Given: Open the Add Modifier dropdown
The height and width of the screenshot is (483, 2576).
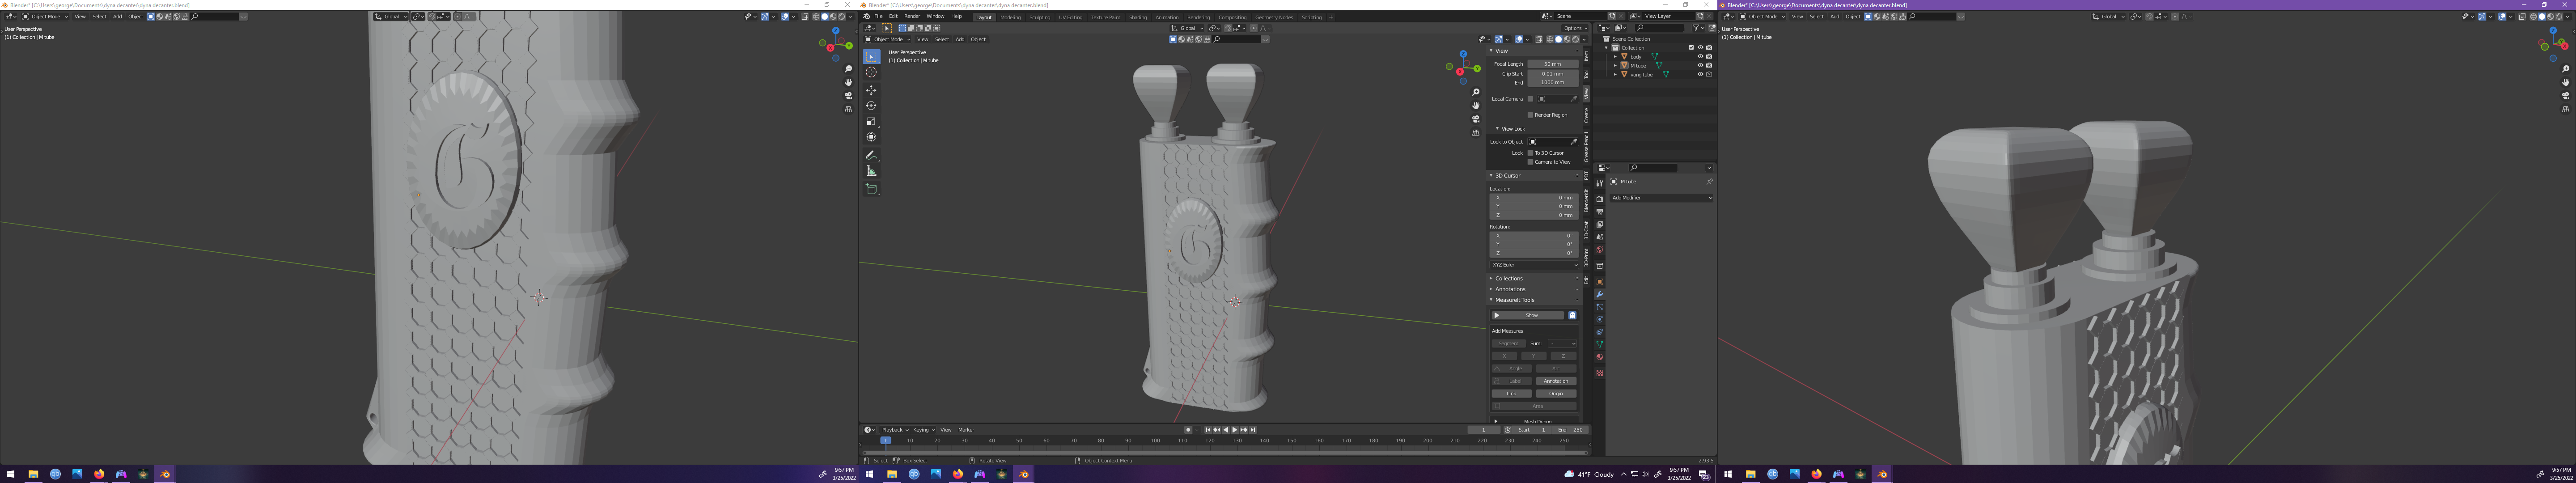Looking at the screenshot, I should tap(1660, 198).
